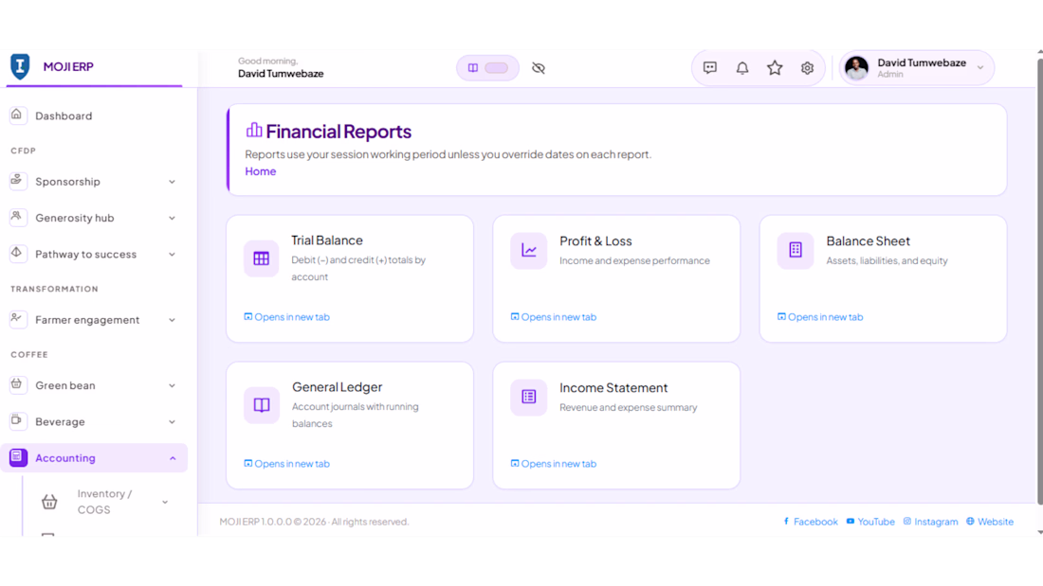Open Profit & Loss in new tab
The height and width of the screenshot is (586, 1043).
click(554, 317)
